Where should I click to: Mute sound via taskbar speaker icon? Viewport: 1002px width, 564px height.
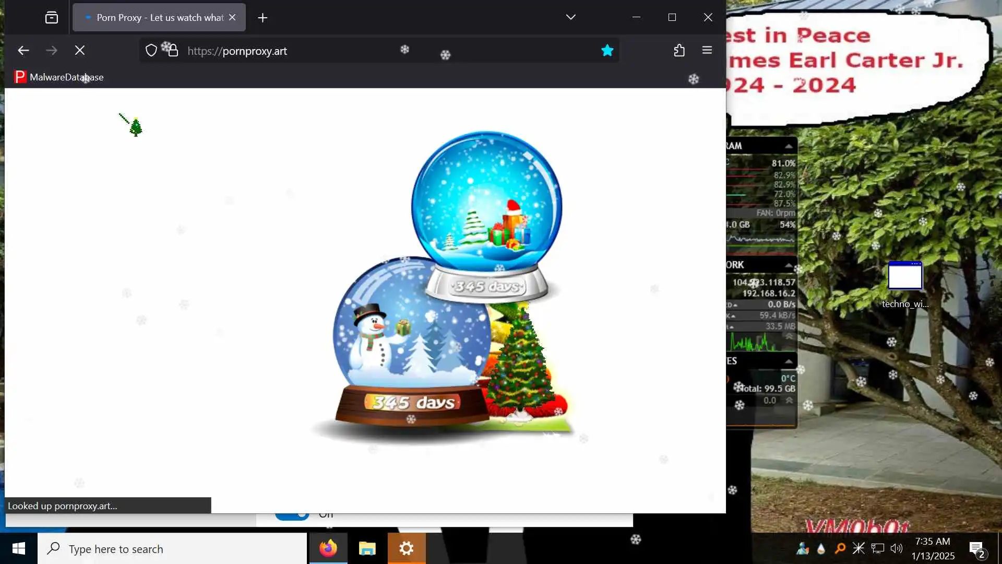click(x=897, y=548)
